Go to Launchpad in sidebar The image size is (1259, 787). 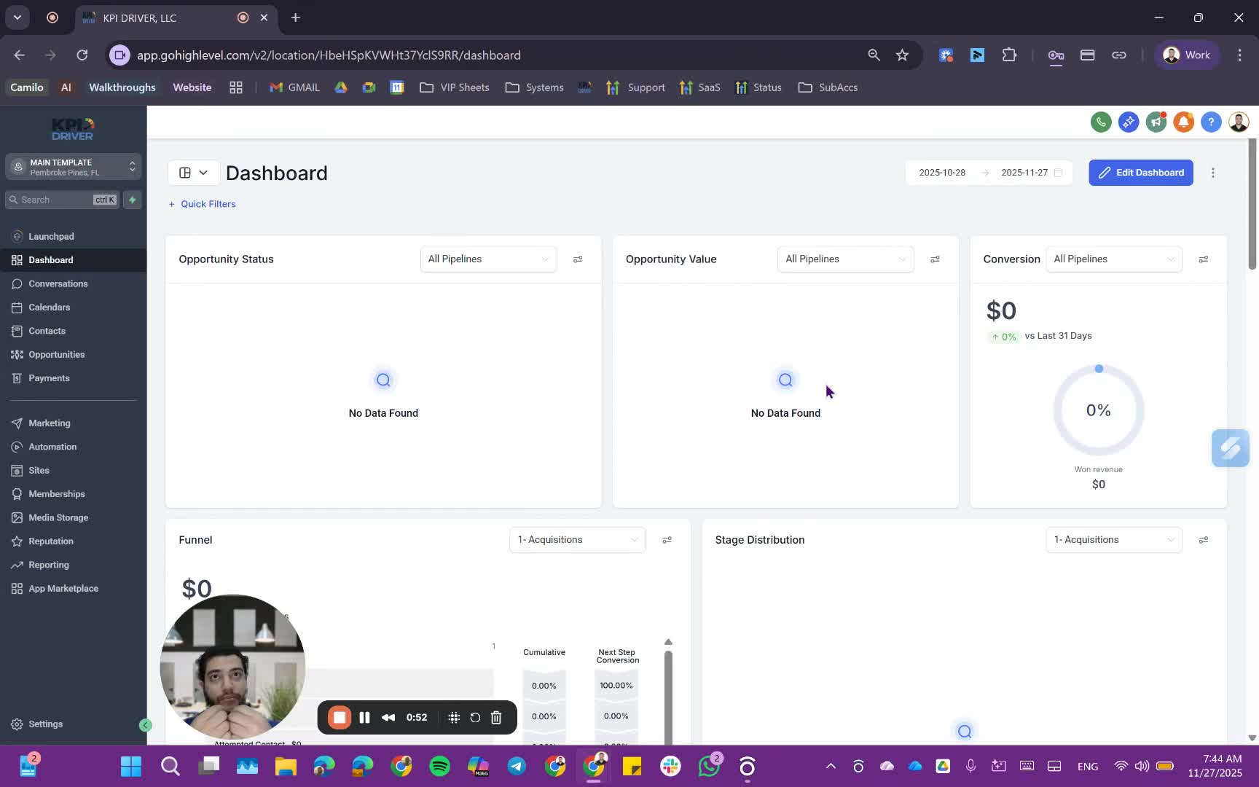[x=73, y=237]
